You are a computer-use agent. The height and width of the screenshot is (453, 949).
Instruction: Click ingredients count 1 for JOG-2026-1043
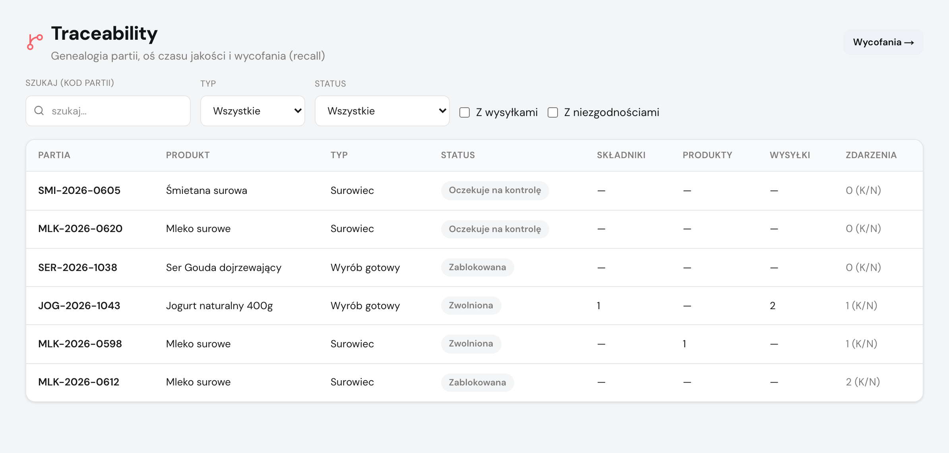click(x=598, y=306)
